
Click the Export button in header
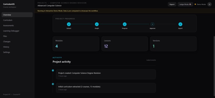point(172,4)
